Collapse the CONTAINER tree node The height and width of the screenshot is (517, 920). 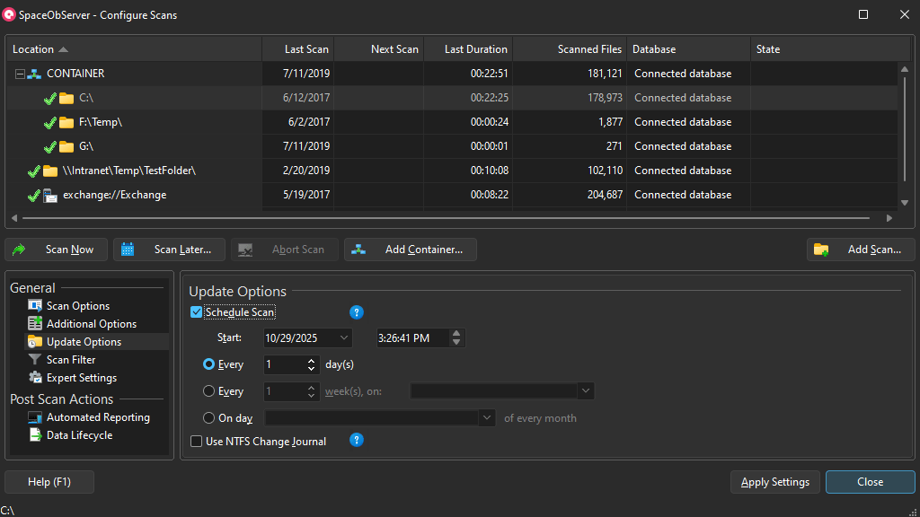(x=20, y=74)
